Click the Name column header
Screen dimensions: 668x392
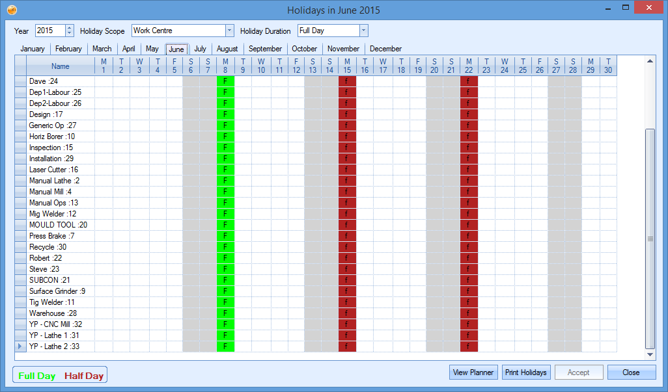click(x=60, y=66)
